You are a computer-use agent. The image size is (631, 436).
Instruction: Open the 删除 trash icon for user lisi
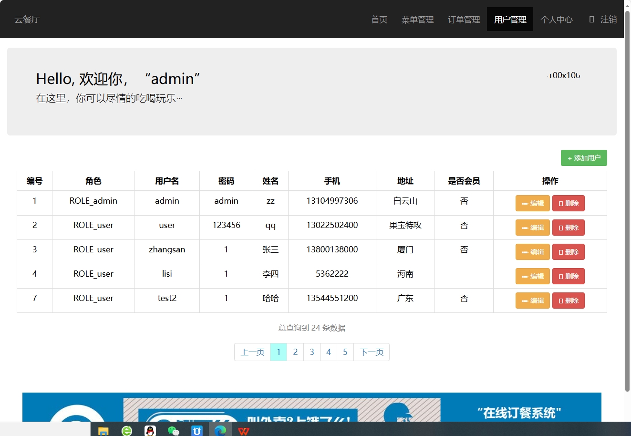561,276
